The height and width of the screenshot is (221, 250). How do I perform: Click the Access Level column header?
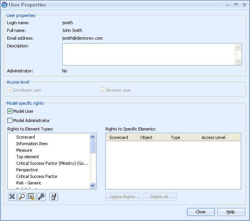pos(213,137)
